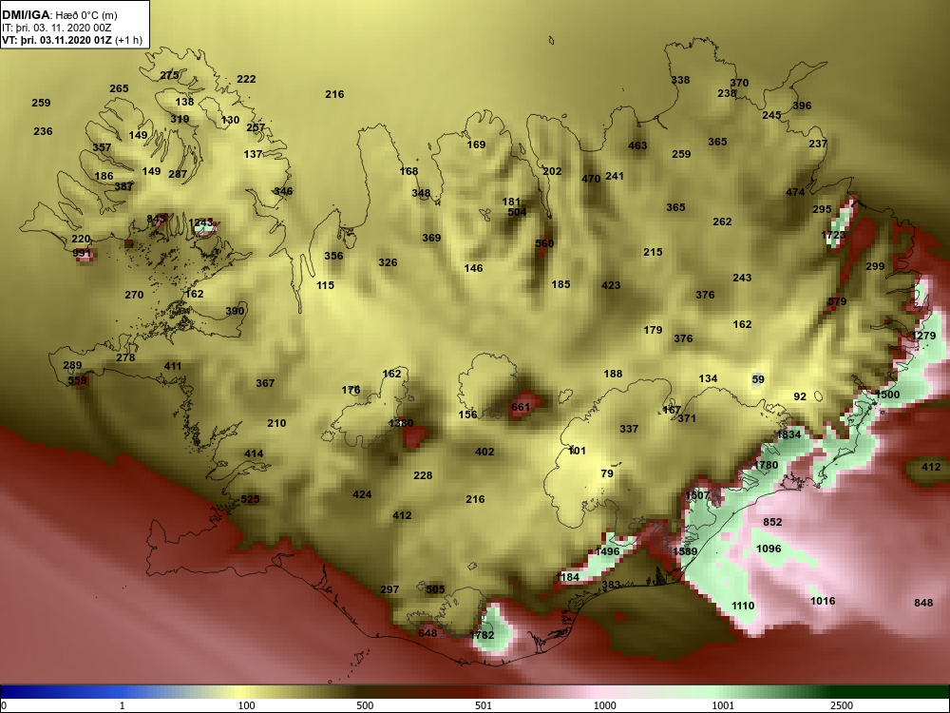
Task: Click the map value '169' on the northern peninsula
Action: click(476, 145)
